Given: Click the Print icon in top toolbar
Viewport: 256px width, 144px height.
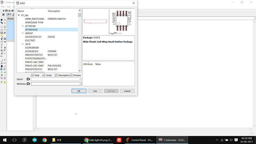Looking at the screenshot, I should (x=9, y=10).
